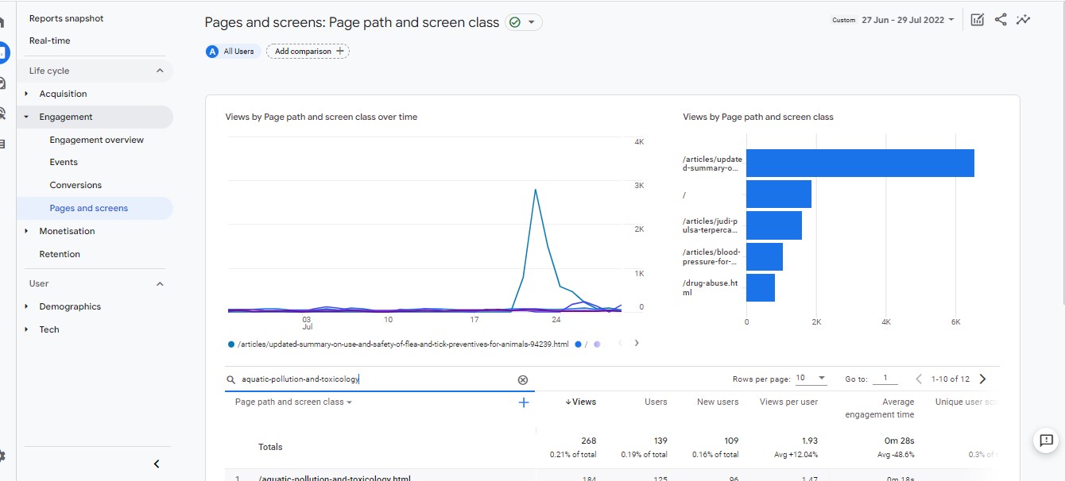Screen dimensions: 1065x481
Task: Open the Rows per page dropdown
Action: 811,379
